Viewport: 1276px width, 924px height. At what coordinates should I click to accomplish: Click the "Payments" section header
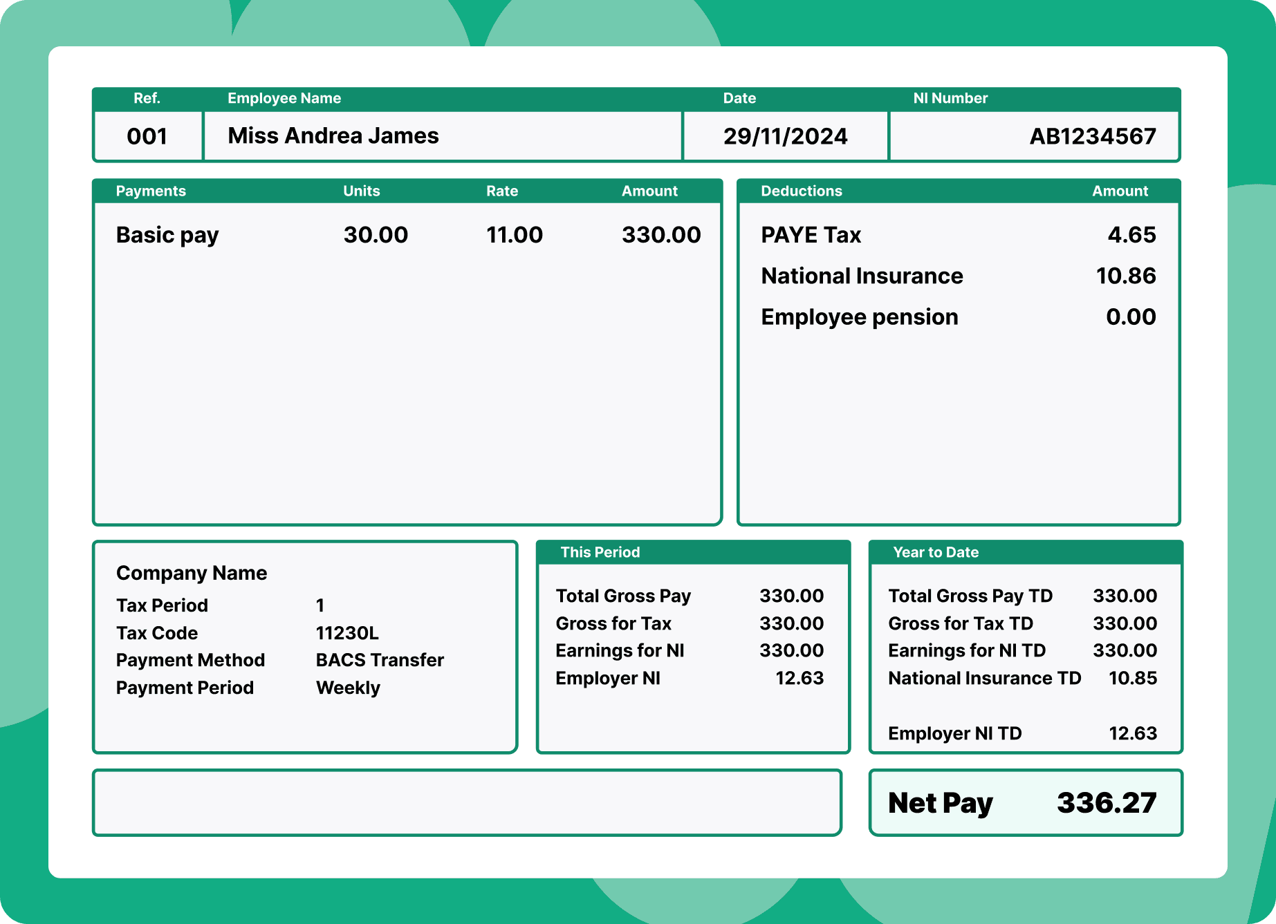tap(151, 191)
